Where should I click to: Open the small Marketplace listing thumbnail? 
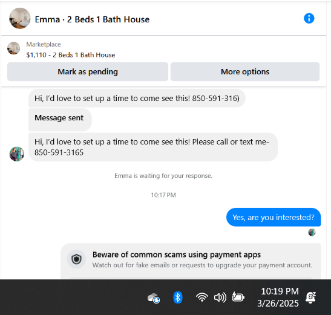[14, 48]
